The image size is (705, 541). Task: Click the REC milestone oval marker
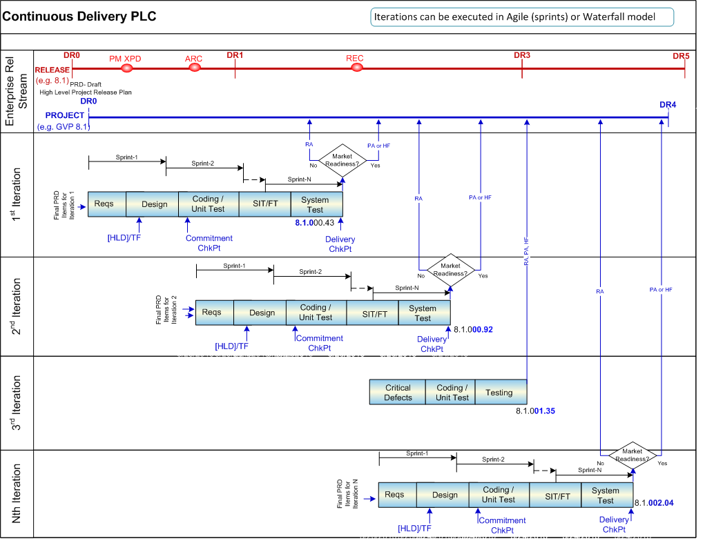[356, 68]
